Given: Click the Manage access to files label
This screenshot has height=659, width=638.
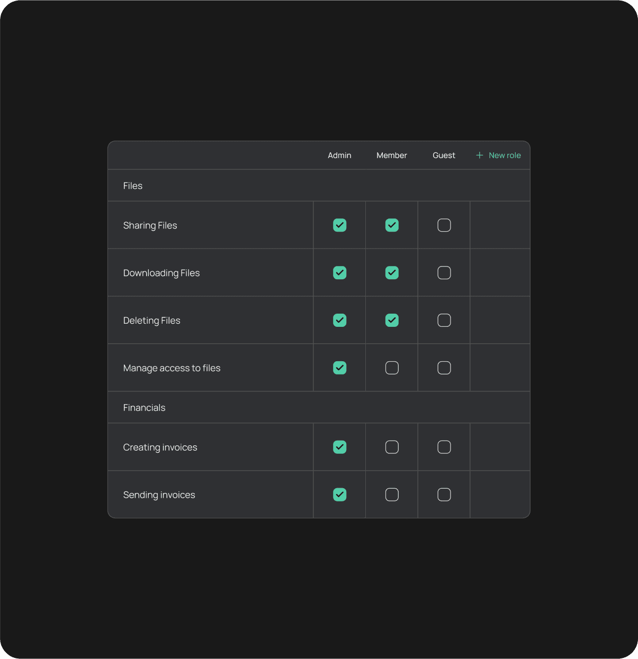Looking at the screenshot, I should coord(172,368).
